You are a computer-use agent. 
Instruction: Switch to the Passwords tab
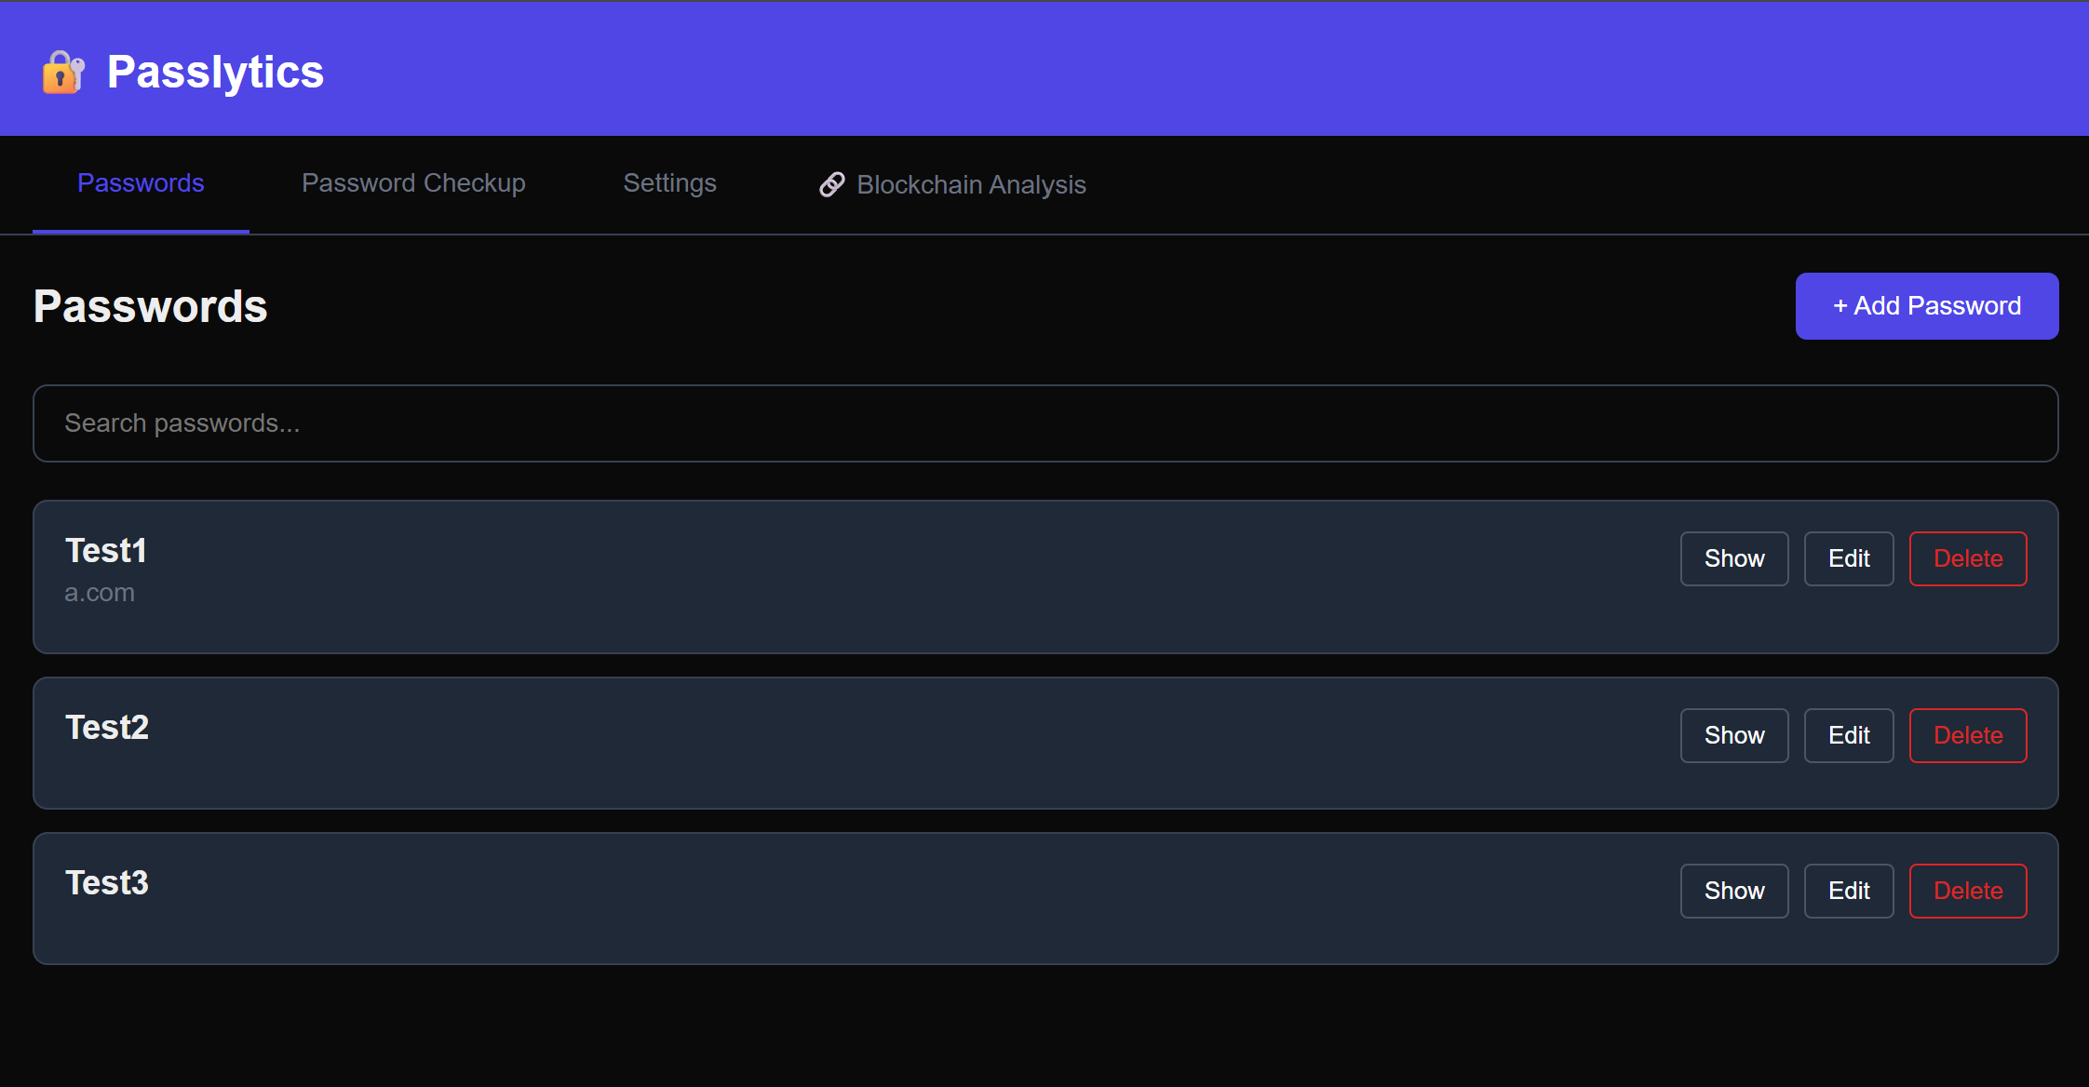click(x=141, y=183)
